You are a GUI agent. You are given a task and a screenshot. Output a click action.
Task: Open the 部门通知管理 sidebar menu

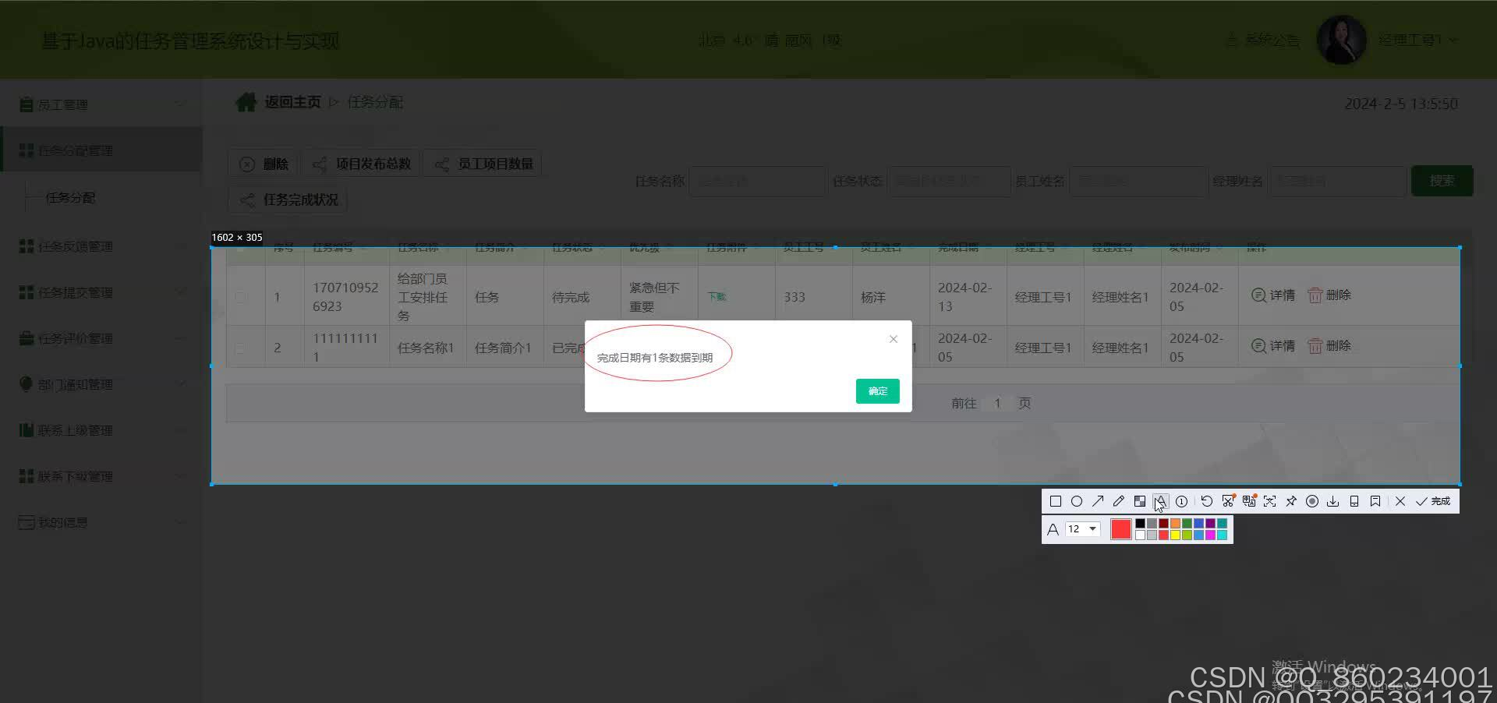click(101, 384)
